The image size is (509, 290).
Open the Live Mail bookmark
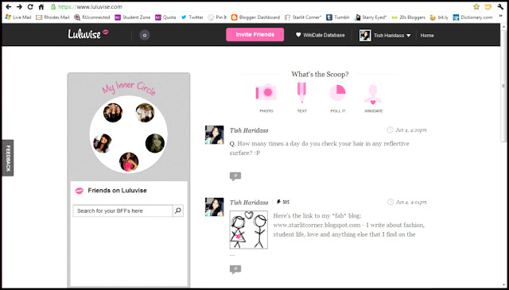click(18, 17)
